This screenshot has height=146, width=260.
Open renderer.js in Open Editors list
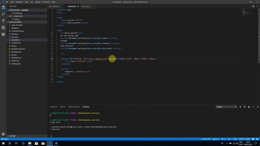[18, 13]
